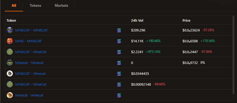Screen dimensions: 237x103
Task: Click avatar in the $2.2241 volume row
Action: pos(10,52)
